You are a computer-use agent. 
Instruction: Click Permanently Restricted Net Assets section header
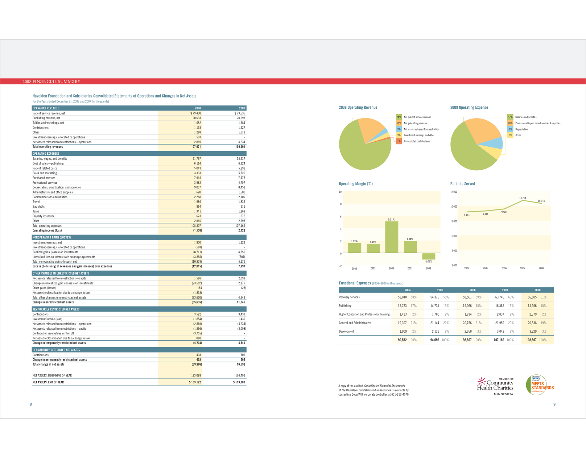coord(139,350)
